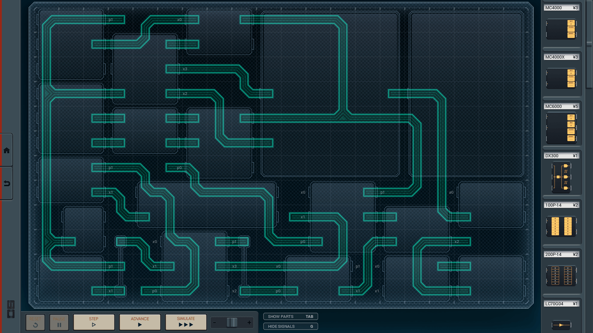The width and height of the screenshot is (593, 333).
Task: Select the MC4000X microcontroller part
Action: pyautogui.click(x=561, y=78)
